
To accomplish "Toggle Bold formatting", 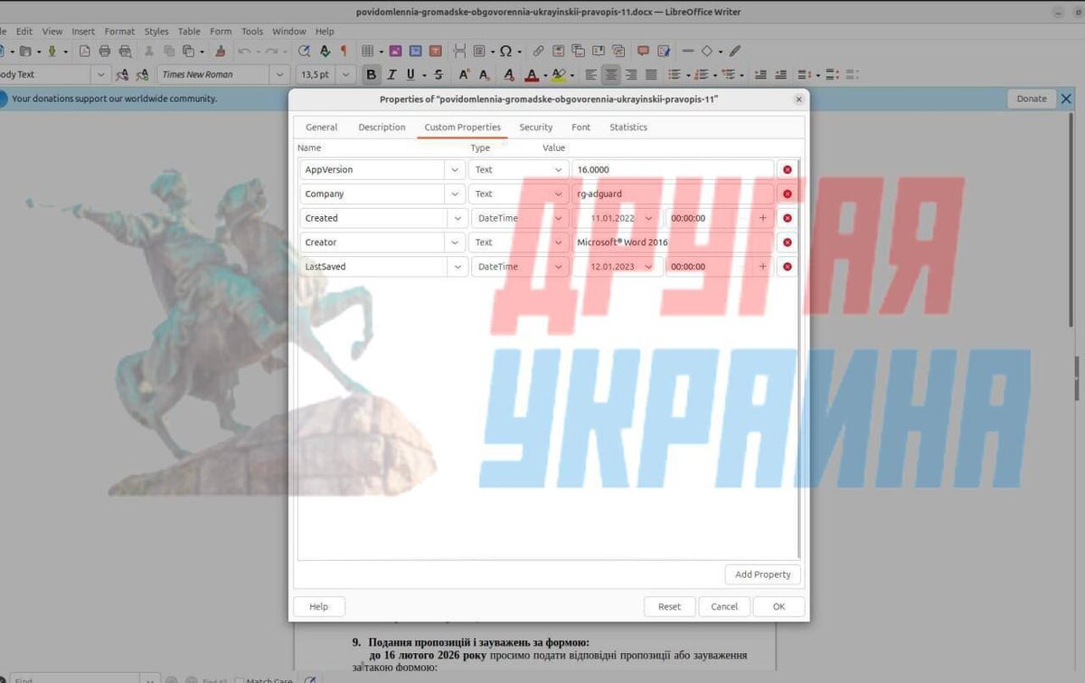I will [x=371, y=75].
